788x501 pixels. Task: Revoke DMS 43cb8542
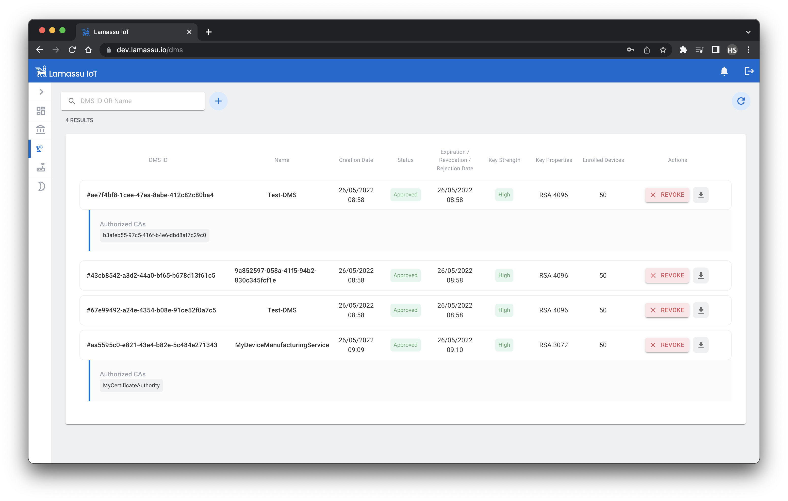pyautogui.click(x=667, y=275)
